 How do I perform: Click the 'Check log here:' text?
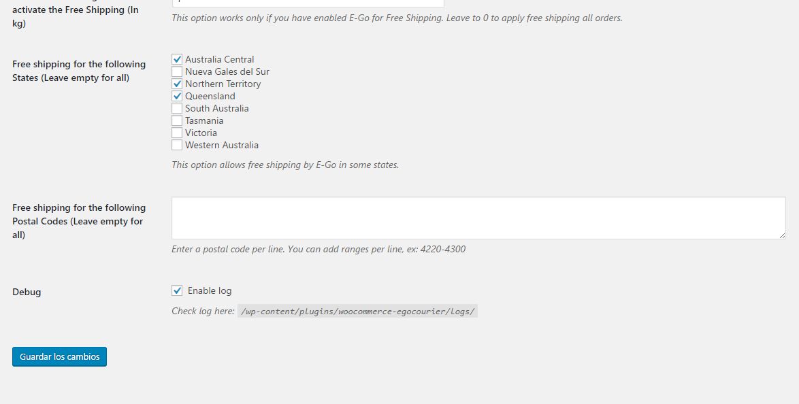(x=203, y=312)
